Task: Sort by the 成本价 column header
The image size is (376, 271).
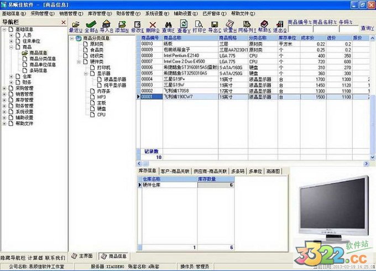Action: [x=313, y=38]
